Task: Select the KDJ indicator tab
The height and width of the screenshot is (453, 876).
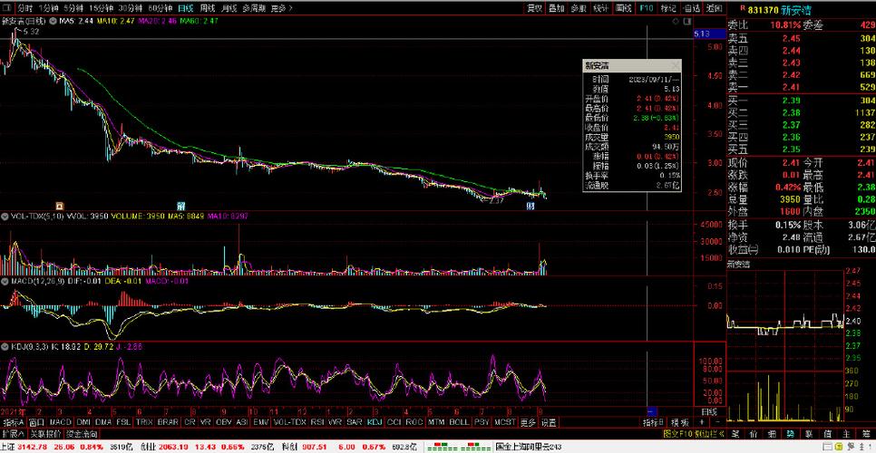Action: click(375, 422)
